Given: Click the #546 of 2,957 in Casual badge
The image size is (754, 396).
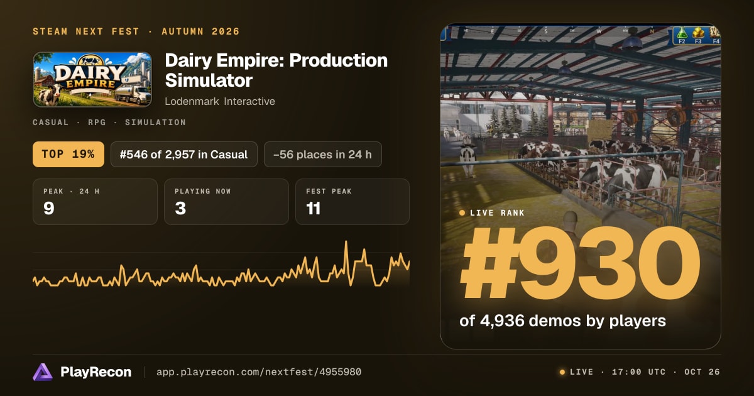Looking at the screenshot, I should (184, 154).
